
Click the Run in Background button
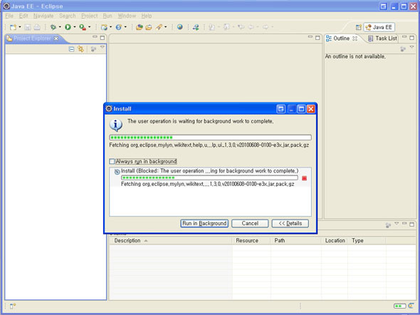204,223
